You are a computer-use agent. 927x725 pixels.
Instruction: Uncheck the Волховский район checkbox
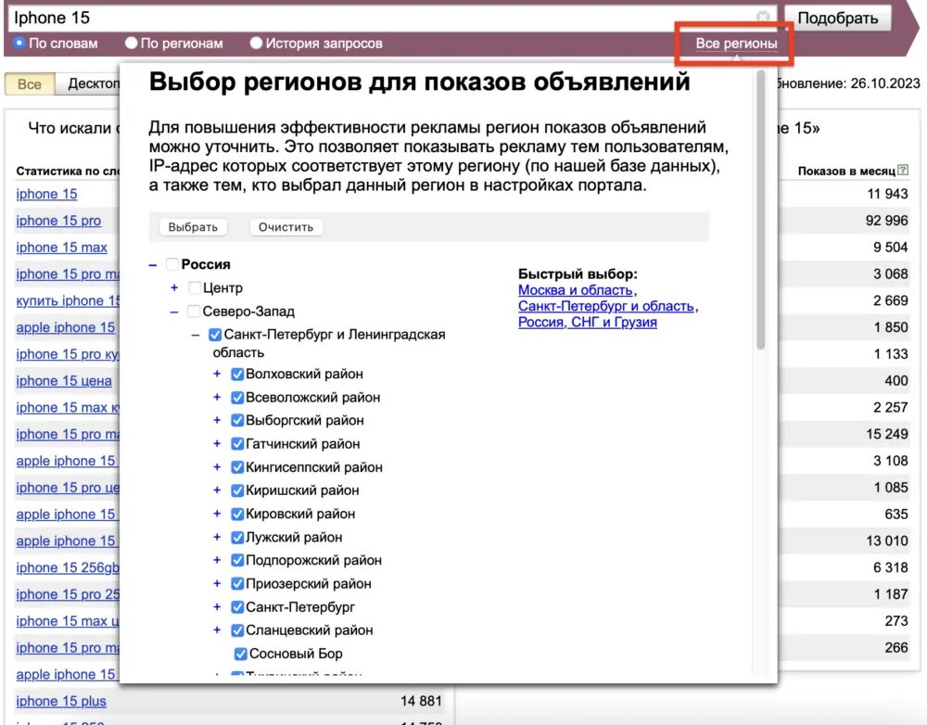click(x=237, y=375)
